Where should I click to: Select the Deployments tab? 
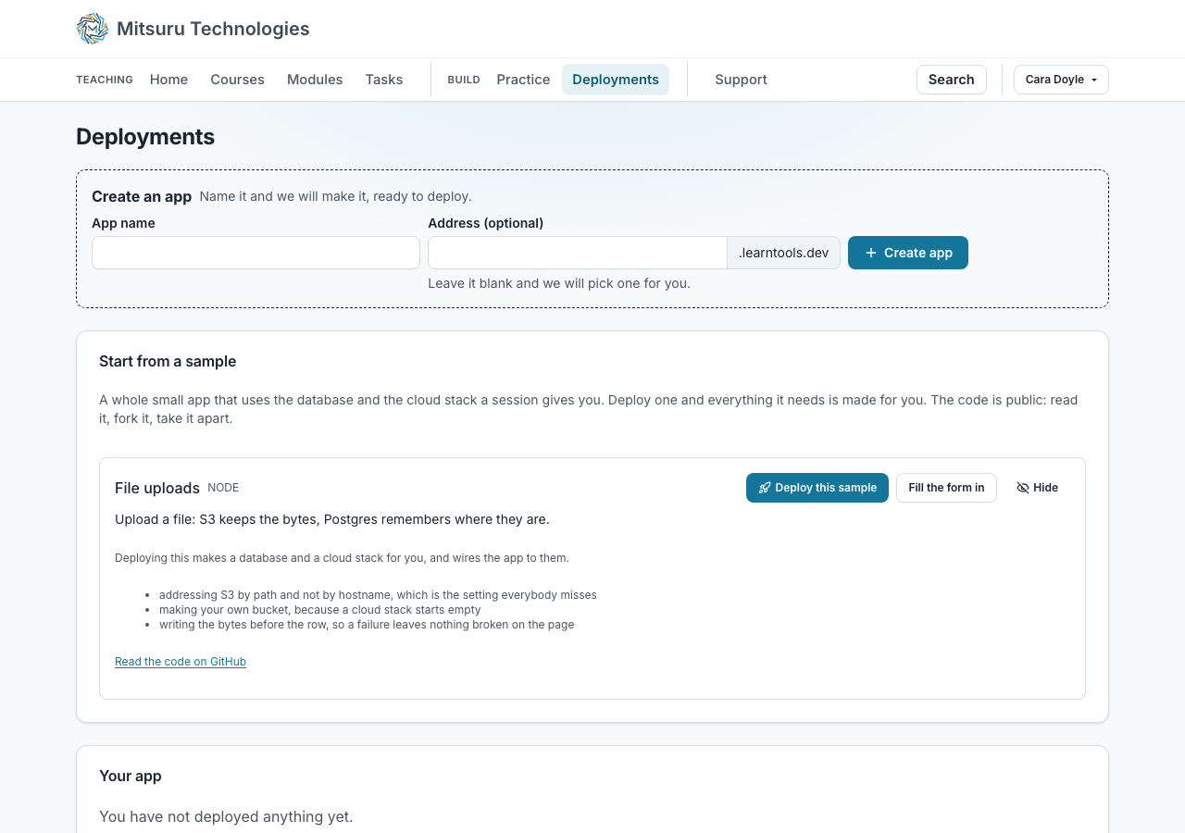click(616, 80)
